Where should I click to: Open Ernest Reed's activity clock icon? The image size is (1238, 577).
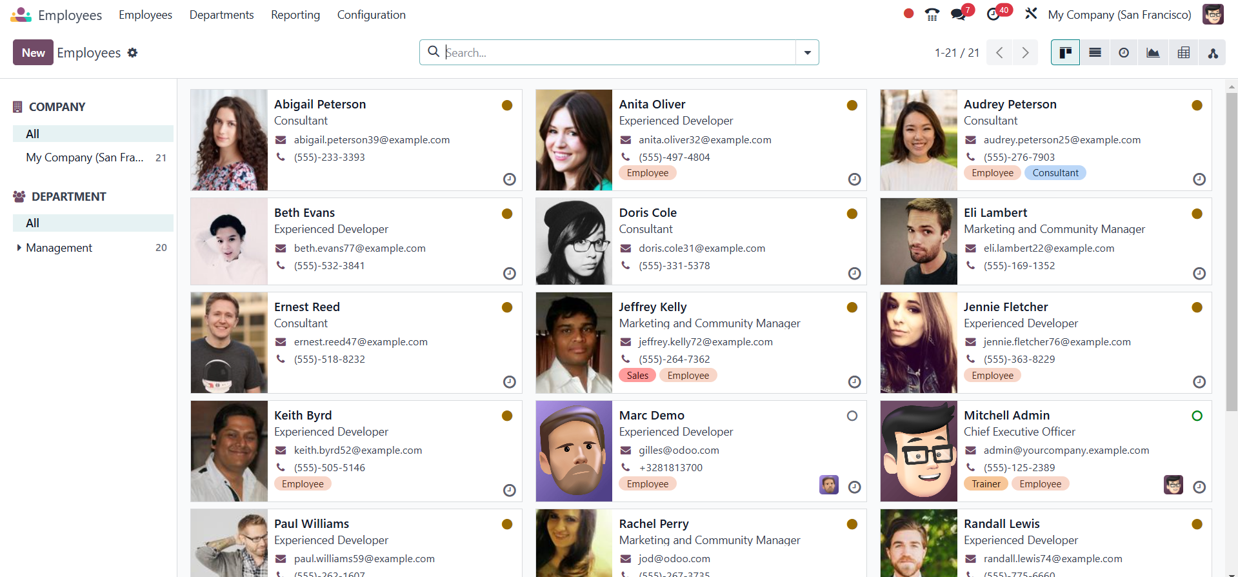510,382
